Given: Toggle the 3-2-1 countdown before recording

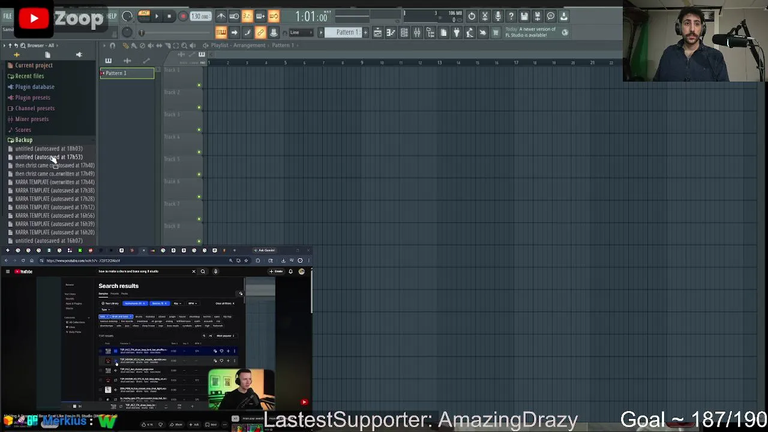Looking at the screenshot, I should coord(247,16).
